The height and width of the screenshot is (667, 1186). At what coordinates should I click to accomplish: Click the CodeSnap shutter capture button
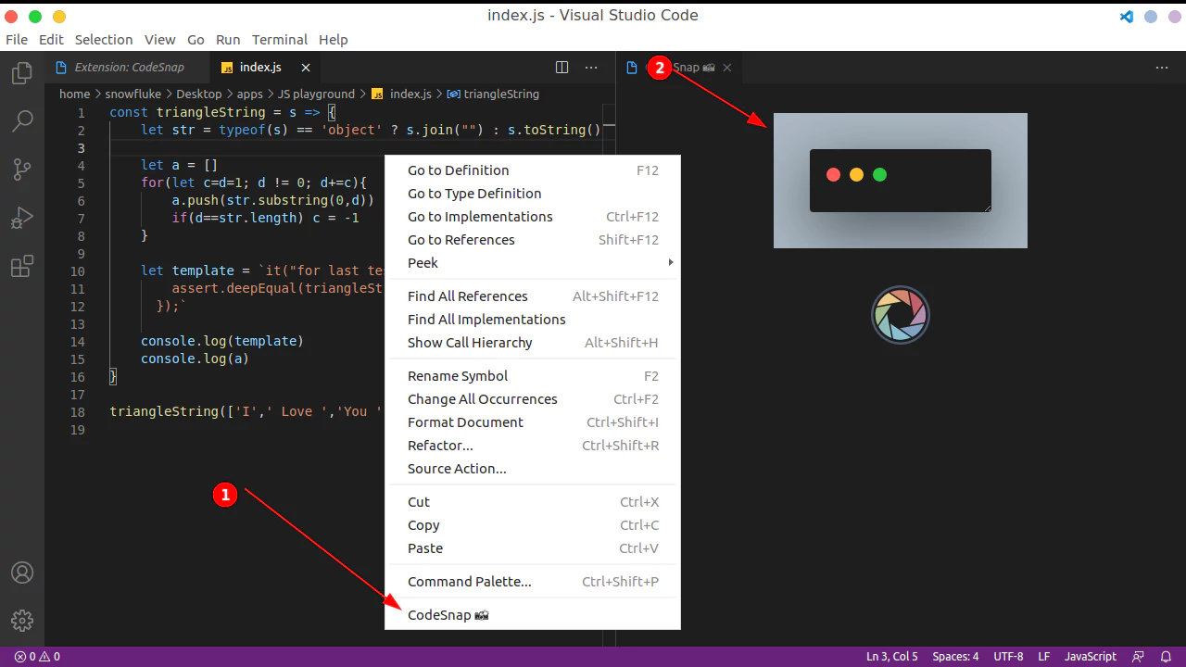tap(901, 315)
